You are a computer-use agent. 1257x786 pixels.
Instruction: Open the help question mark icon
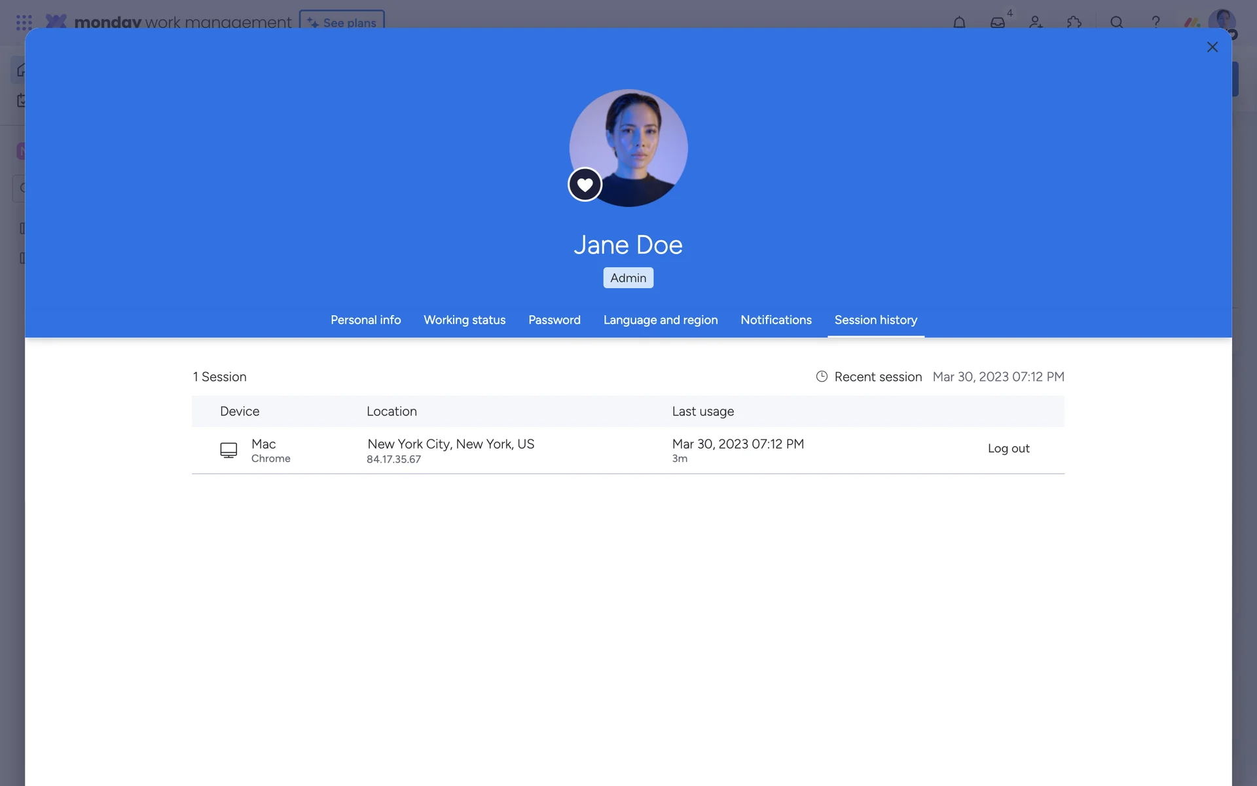tap(1156, 22)
